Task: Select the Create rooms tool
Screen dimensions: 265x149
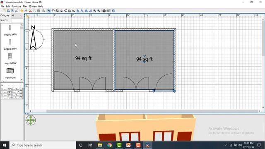Action: 61,11
